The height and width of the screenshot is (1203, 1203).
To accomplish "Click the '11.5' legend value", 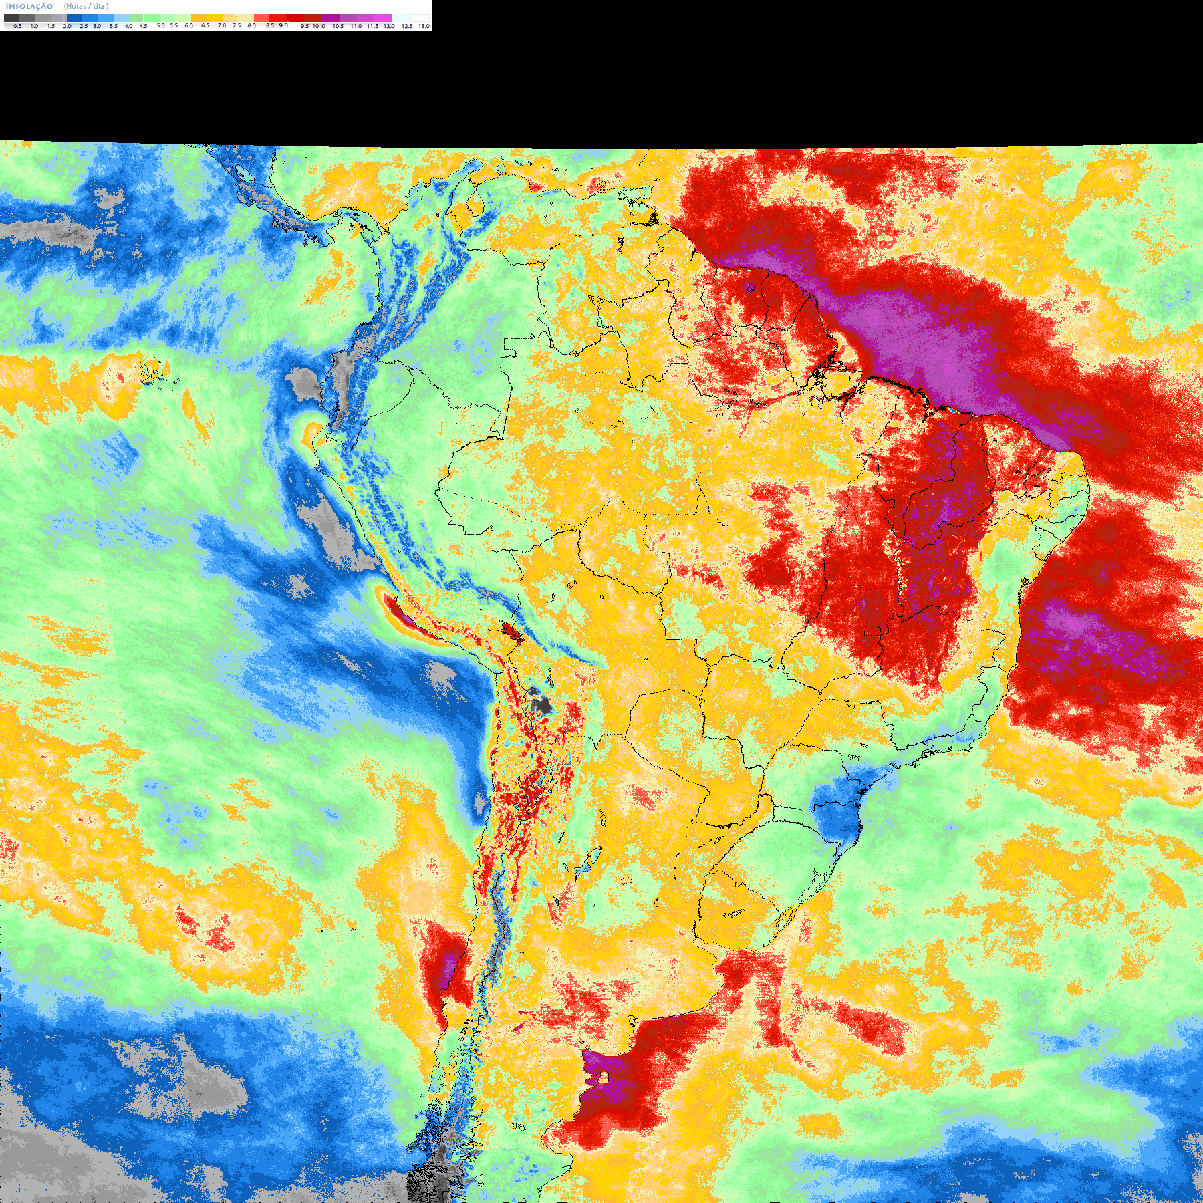I will (x=372, y=26).
